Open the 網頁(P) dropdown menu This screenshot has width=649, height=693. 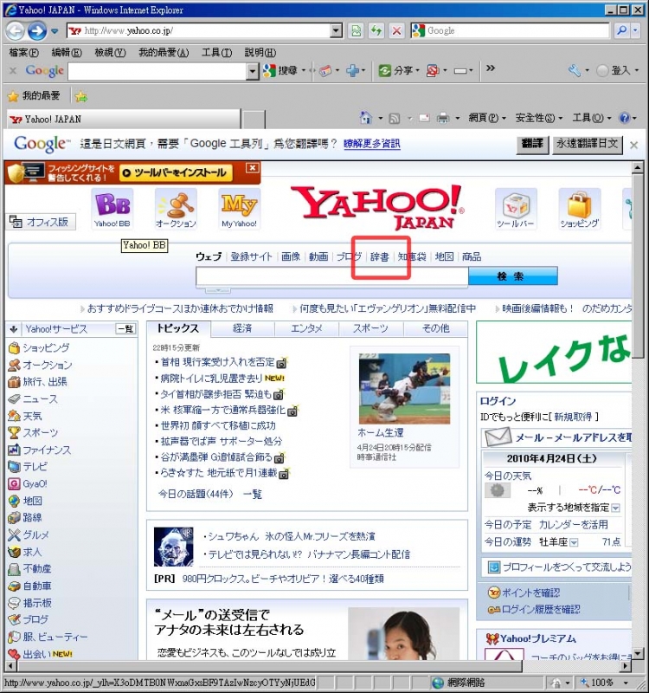pyautogui.click(x=487, y=118)
